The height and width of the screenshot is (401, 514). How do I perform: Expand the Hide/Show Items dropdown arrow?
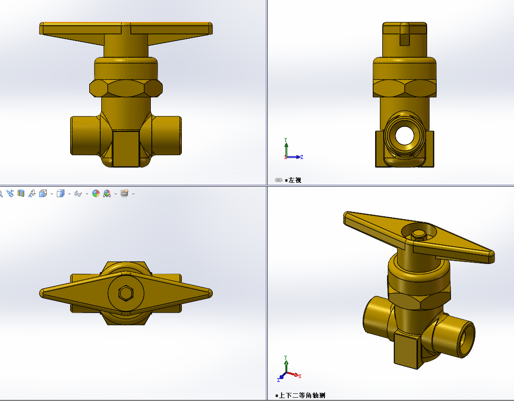click(x=87, y=194)
